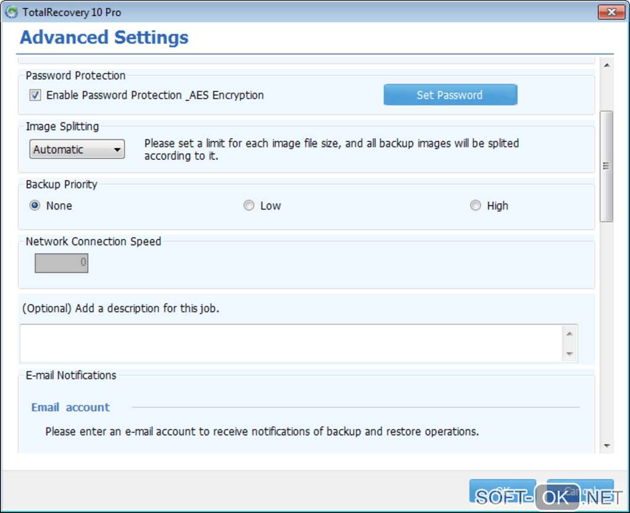
Task: Click the TotalRecovery app icon in title bar
Action: click(11, 12)
